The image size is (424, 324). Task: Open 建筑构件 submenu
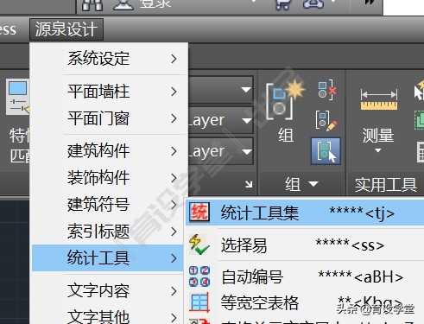point(109,151)
